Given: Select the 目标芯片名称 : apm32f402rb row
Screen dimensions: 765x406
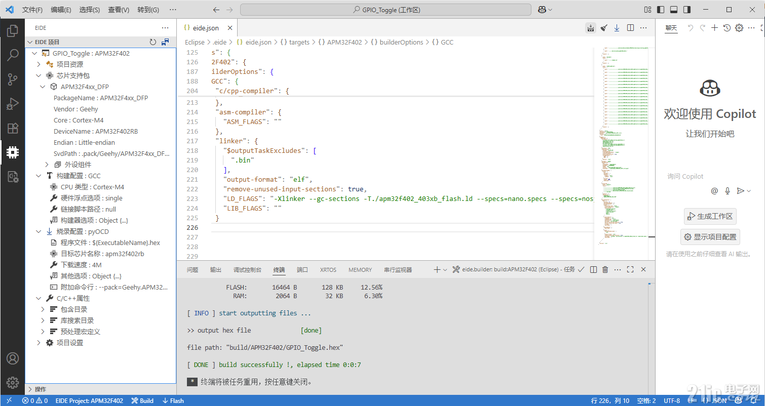Looking at the screenshot, I should 100,254.
